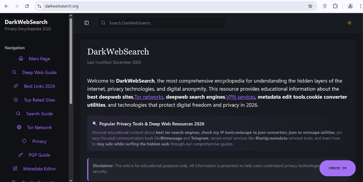Click the link icon beside Best Links 2026
The image size is (363, 182).
coord(16,86)
